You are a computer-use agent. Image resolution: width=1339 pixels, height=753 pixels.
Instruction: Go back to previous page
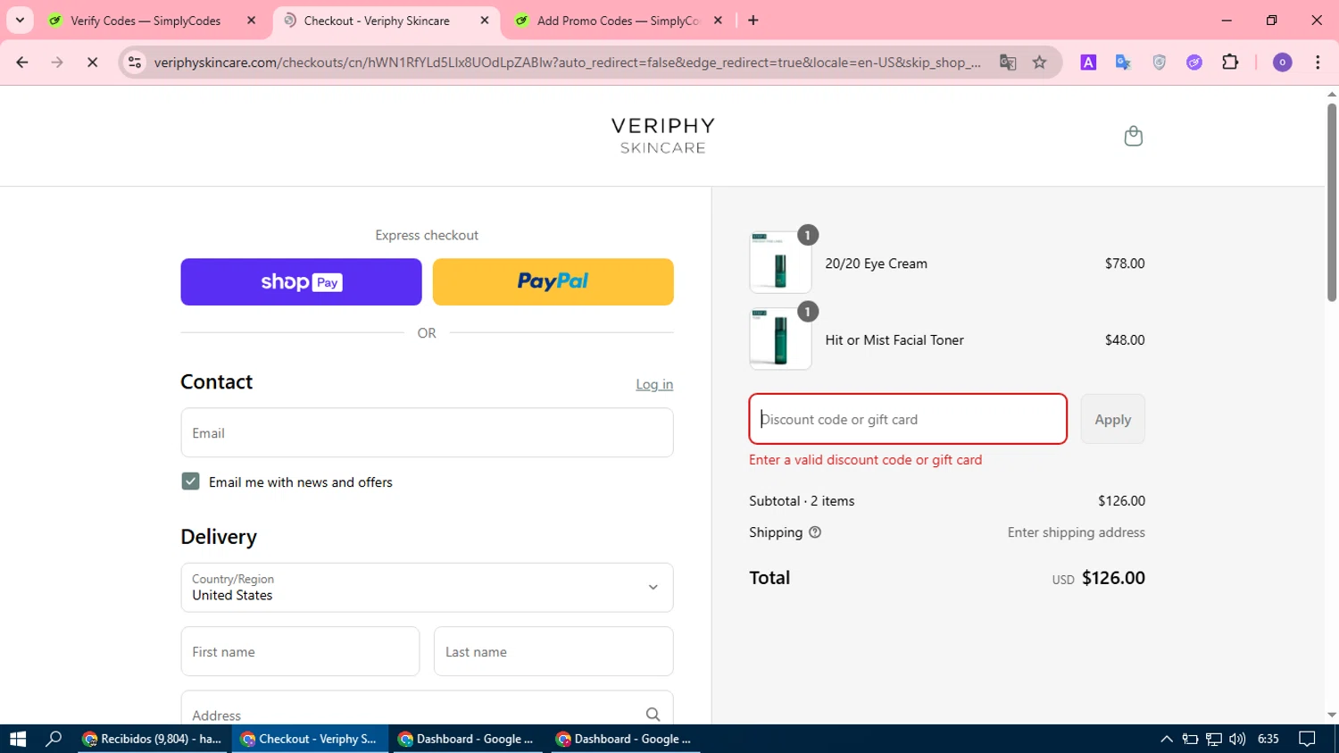pos(22,63)
